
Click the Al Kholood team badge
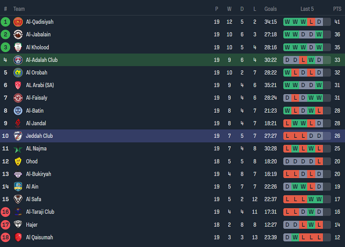(18, 47)
